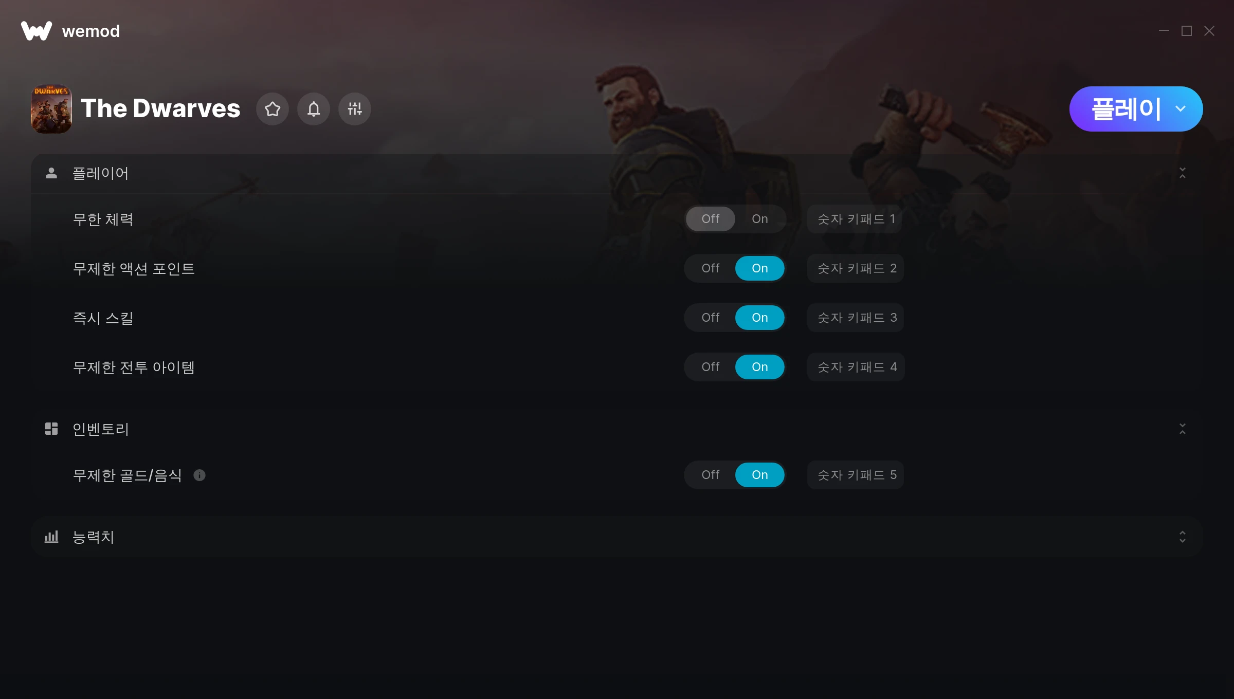Click the favorite star icon
This screenshot has height=699, width=1234.
[x=273, y=109]
